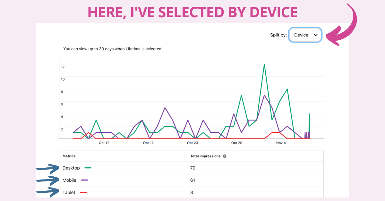
Task: Click the green Desktop legend line
Action: pos(88,168)
